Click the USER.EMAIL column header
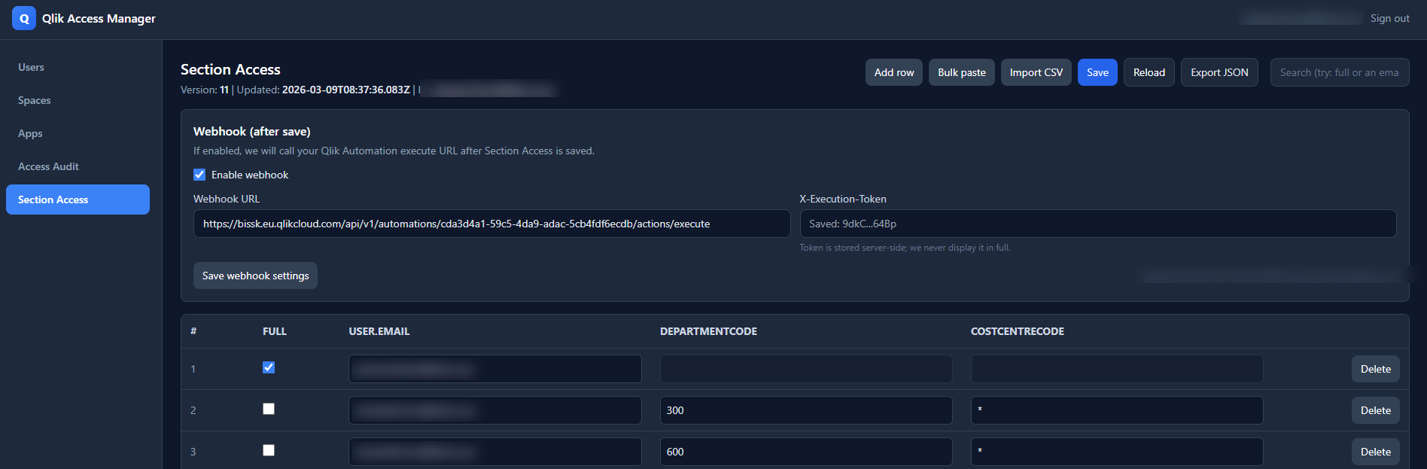Viewport: 1427px width, 469px height. pos(379,331)
